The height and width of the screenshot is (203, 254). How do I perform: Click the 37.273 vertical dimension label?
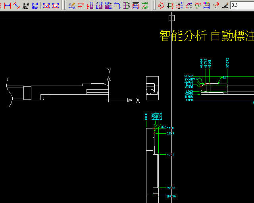(227, 63)
